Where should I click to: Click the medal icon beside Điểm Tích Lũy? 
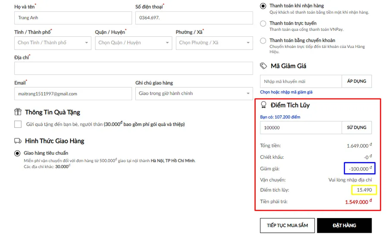[x=263, y=105]
